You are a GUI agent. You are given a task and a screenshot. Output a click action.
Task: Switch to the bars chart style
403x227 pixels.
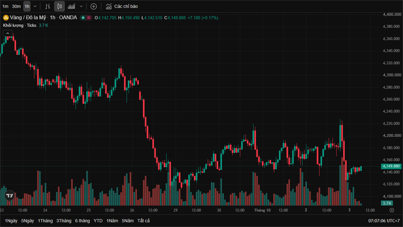click(47, 7)
